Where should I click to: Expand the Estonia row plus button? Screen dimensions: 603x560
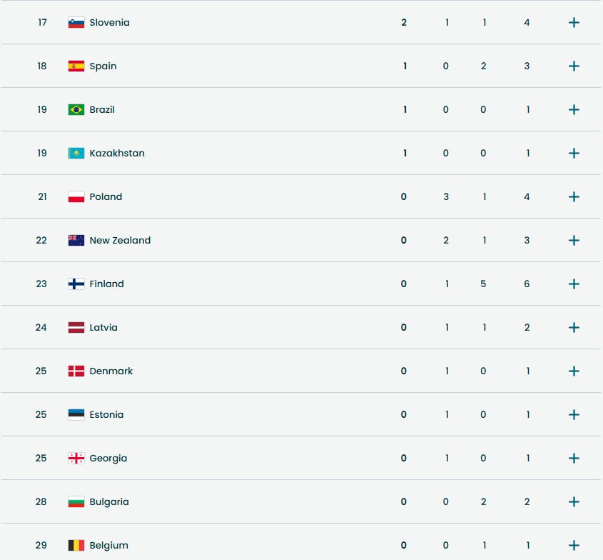pyautogui.click(x=574, y=415)
